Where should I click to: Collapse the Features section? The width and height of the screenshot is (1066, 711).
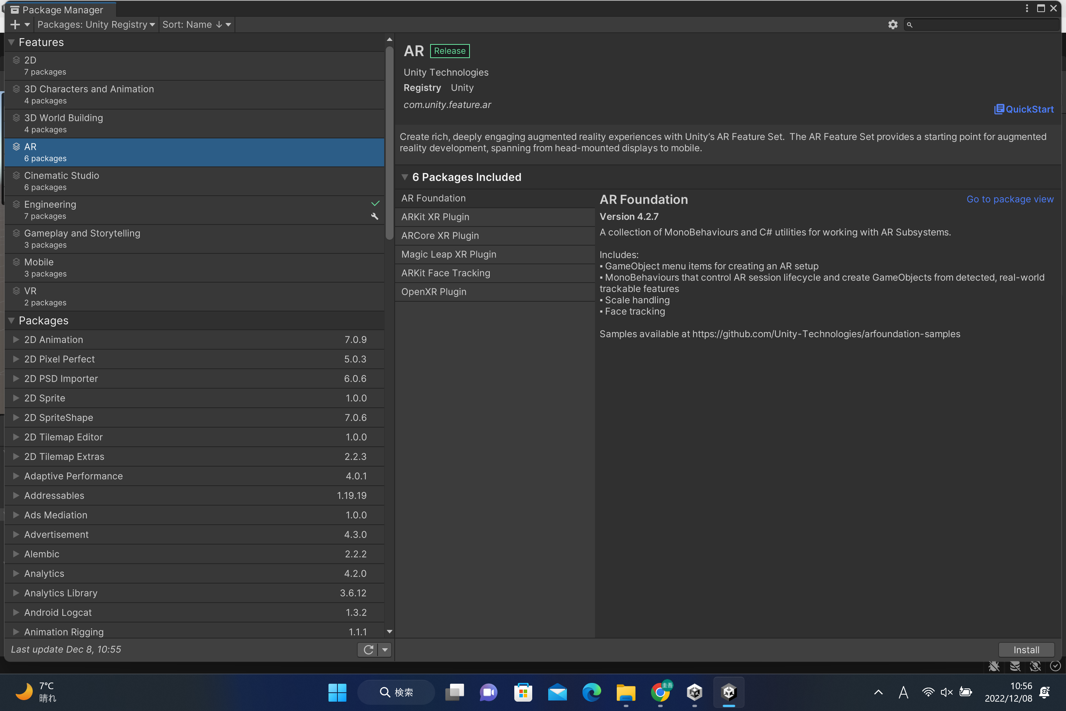tap(12, 42)
